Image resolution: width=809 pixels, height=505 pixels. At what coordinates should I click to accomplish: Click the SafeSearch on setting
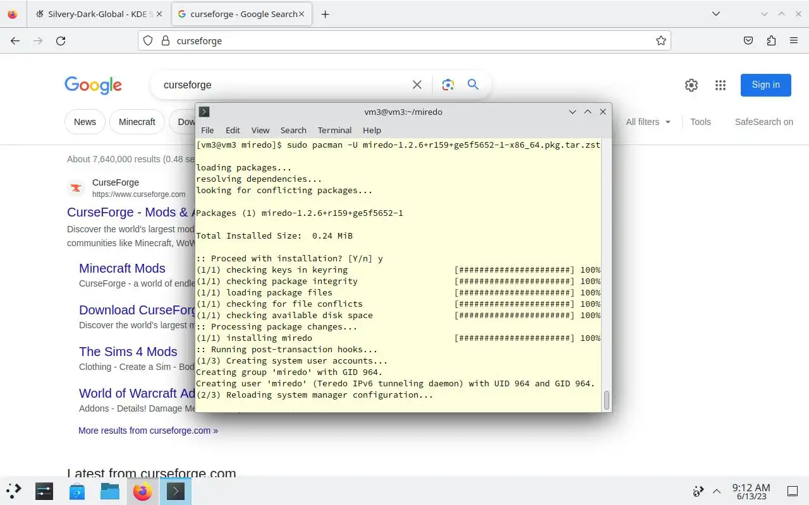pos(763,122)
